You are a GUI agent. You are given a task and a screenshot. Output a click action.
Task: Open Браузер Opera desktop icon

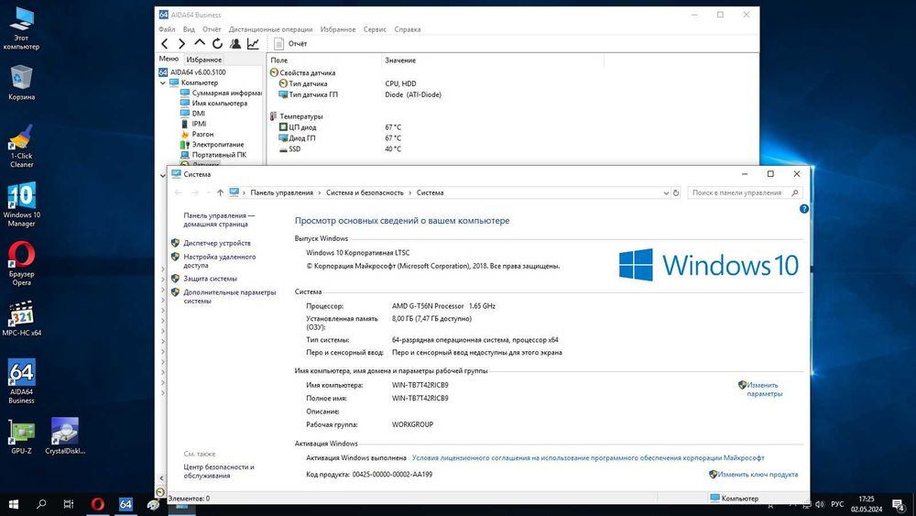(x=22, y=264)
